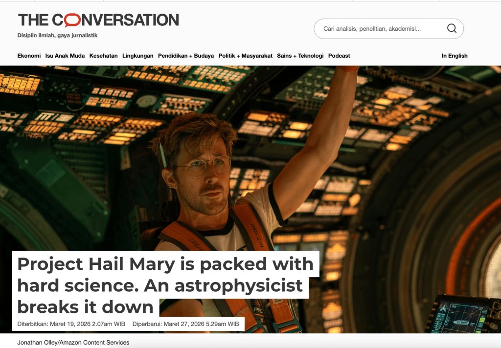Click the magnifying glass search icon

(x=452, y=28)
